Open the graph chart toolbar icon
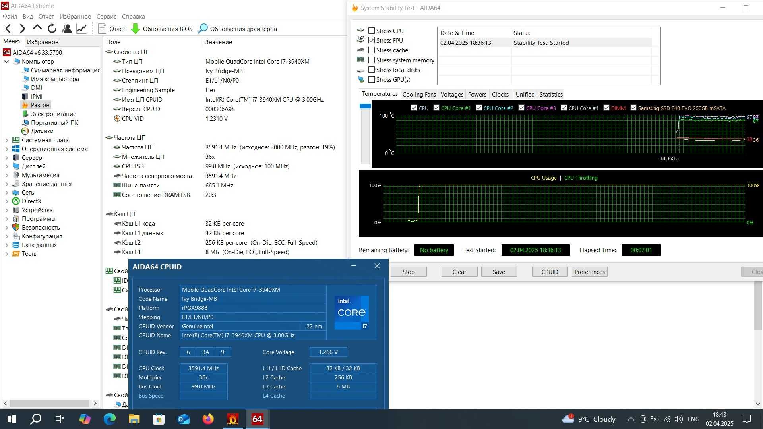763x429 pixels. pos(82,29)
